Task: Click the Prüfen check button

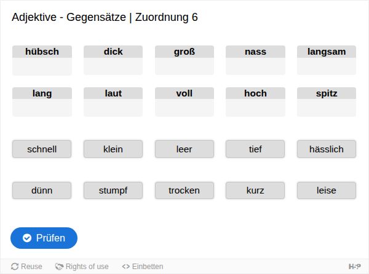Action: point(44,238)
